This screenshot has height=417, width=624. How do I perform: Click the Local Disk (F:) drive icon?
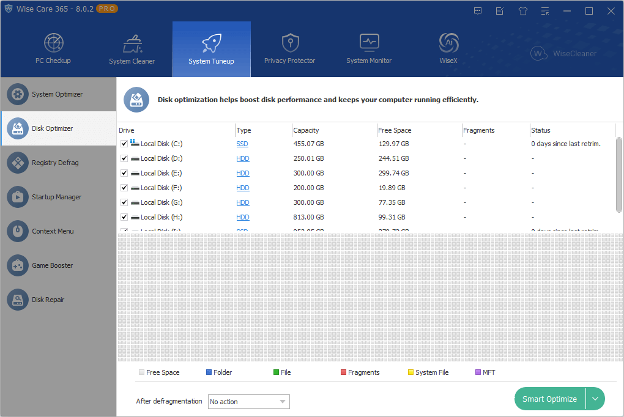pos(135,188)
